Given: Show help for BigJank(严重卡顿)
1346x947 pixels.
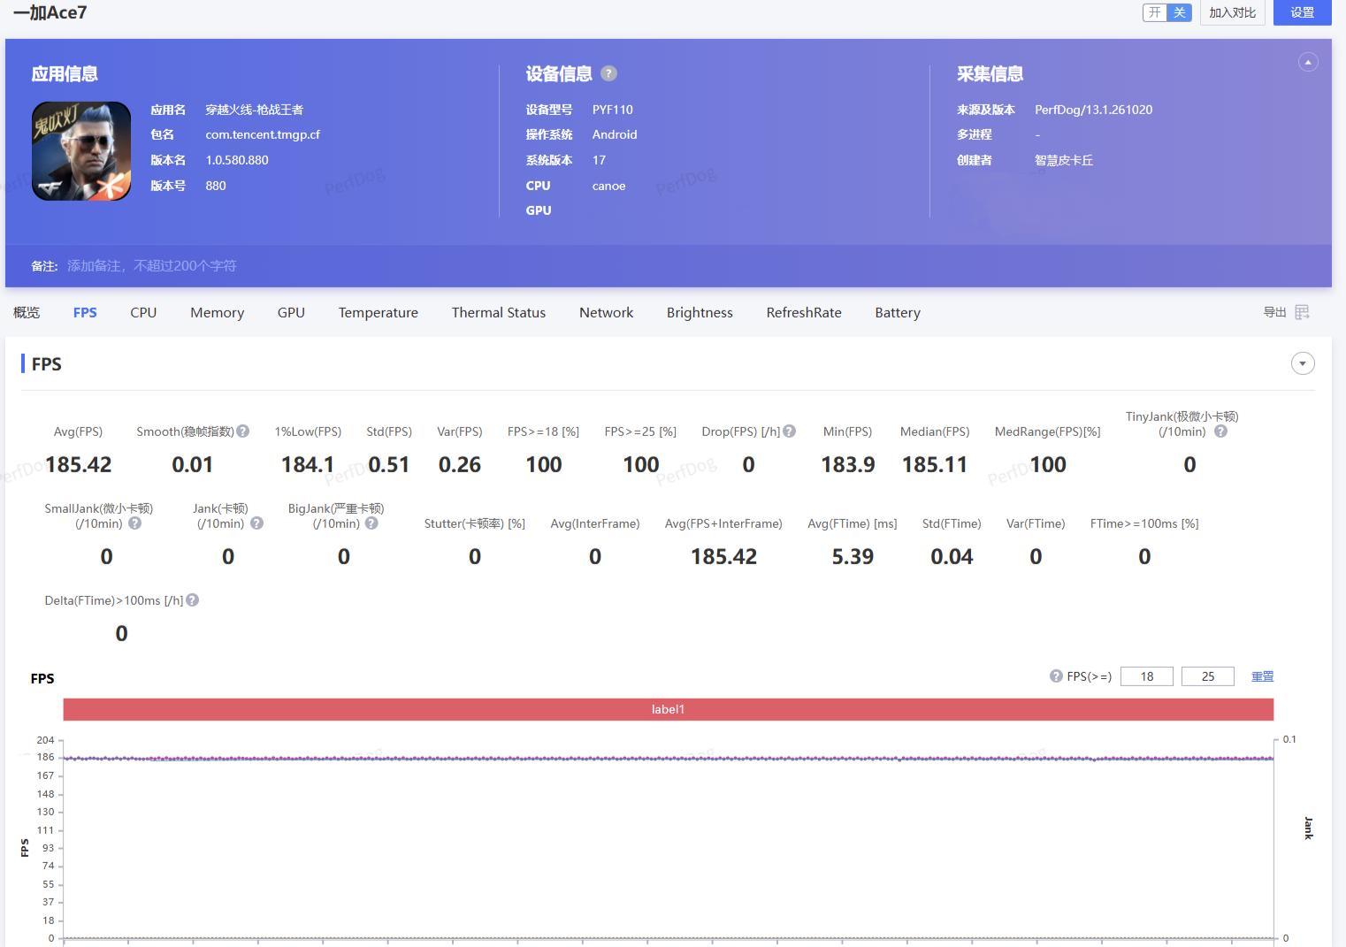Looking at the screenshot, I should 371,523.
